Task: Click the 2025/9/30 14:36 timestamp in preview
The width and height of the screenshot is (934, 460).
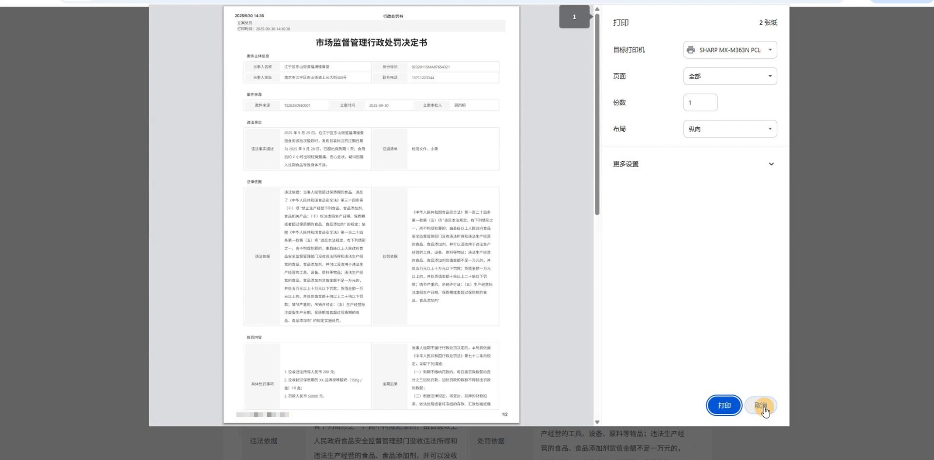Action: [250, 16]
